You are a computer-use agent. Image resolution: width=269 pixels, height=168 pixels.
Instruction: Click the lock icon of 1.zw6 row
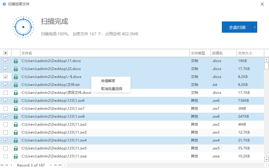(x=16, y=101)
